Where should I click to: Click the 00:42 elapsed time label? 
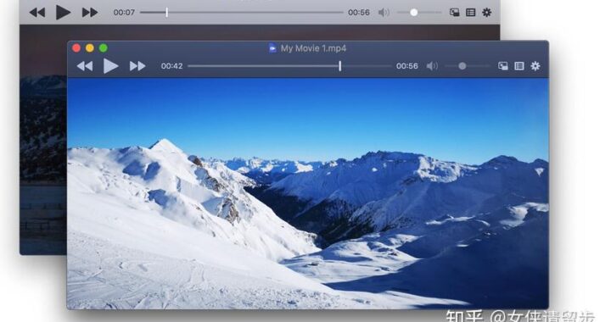[x=171, y=66]
